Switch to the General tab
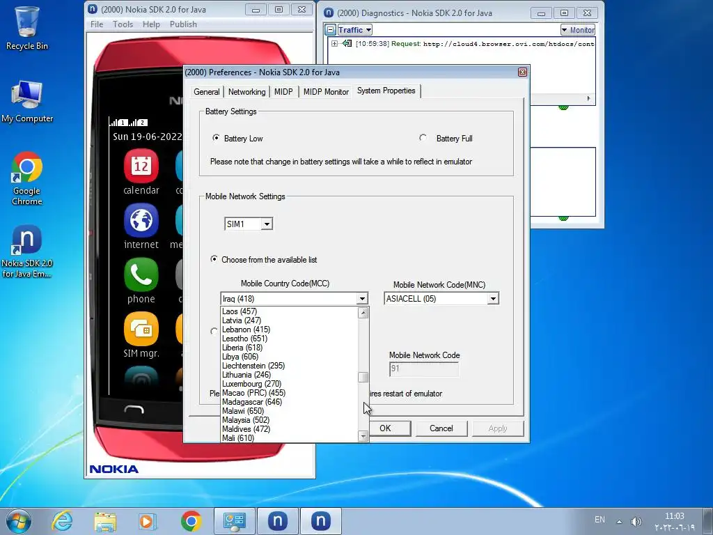 point(206,91)
